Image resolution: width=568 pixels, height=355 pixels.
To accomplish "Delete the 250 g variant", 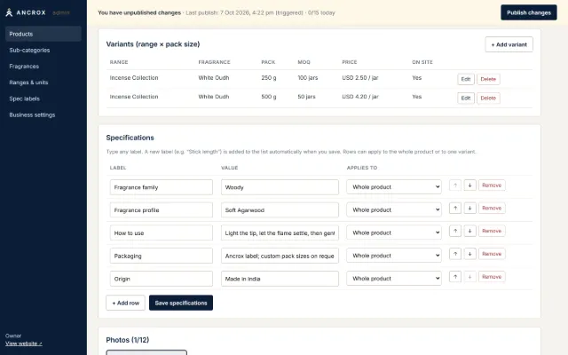I will click(x=488, y=79).
